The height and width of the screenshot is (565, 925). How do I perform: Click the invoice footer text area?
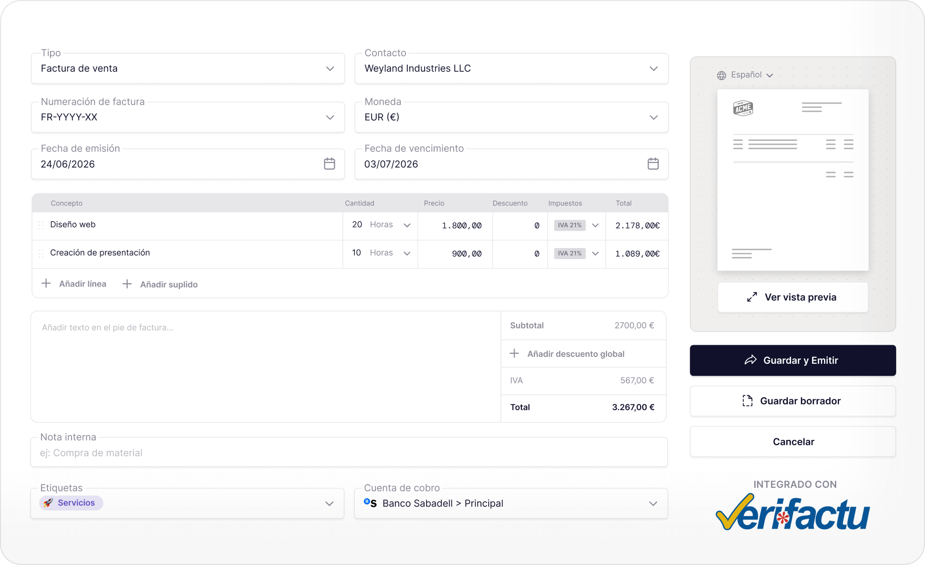(x=266, y=367)
